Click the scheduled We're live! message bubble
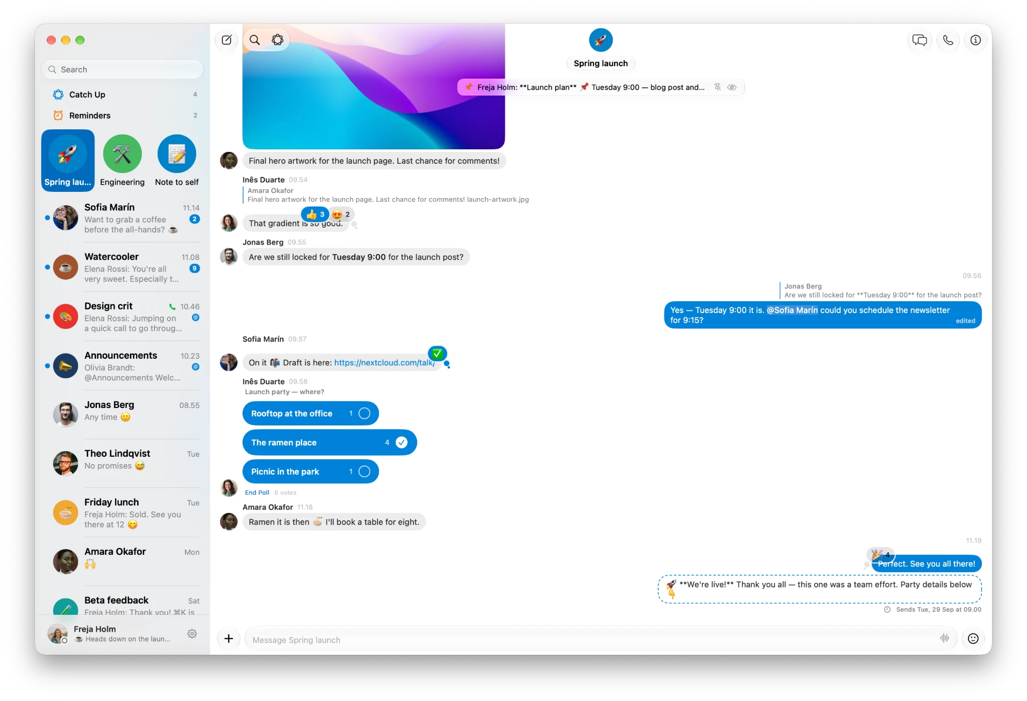Screen dimensions: 1027x701 [x=820, y=589]
